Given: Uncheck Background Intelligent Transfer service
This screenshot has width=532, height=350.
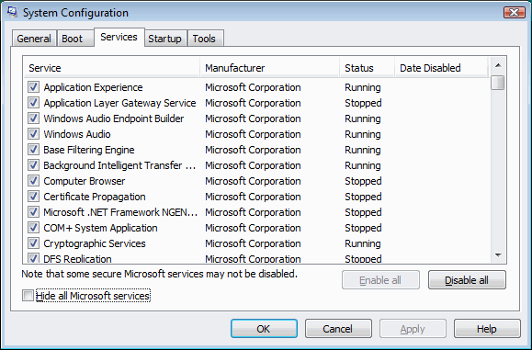Looking at the screenshot, I should click(x=33, y=165).
